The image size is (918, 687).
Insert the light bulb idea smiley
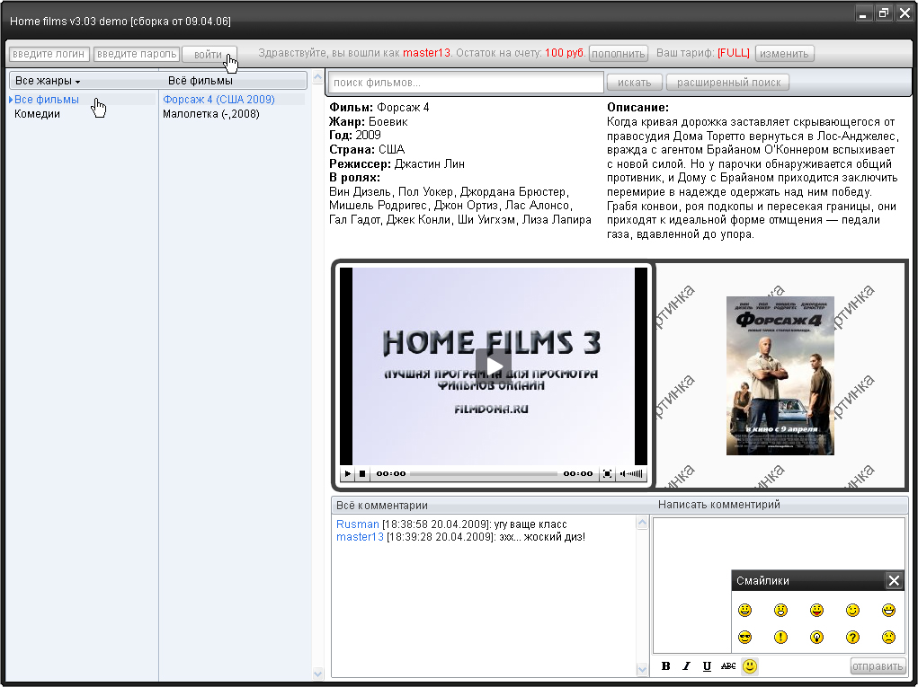pos(816,638)
